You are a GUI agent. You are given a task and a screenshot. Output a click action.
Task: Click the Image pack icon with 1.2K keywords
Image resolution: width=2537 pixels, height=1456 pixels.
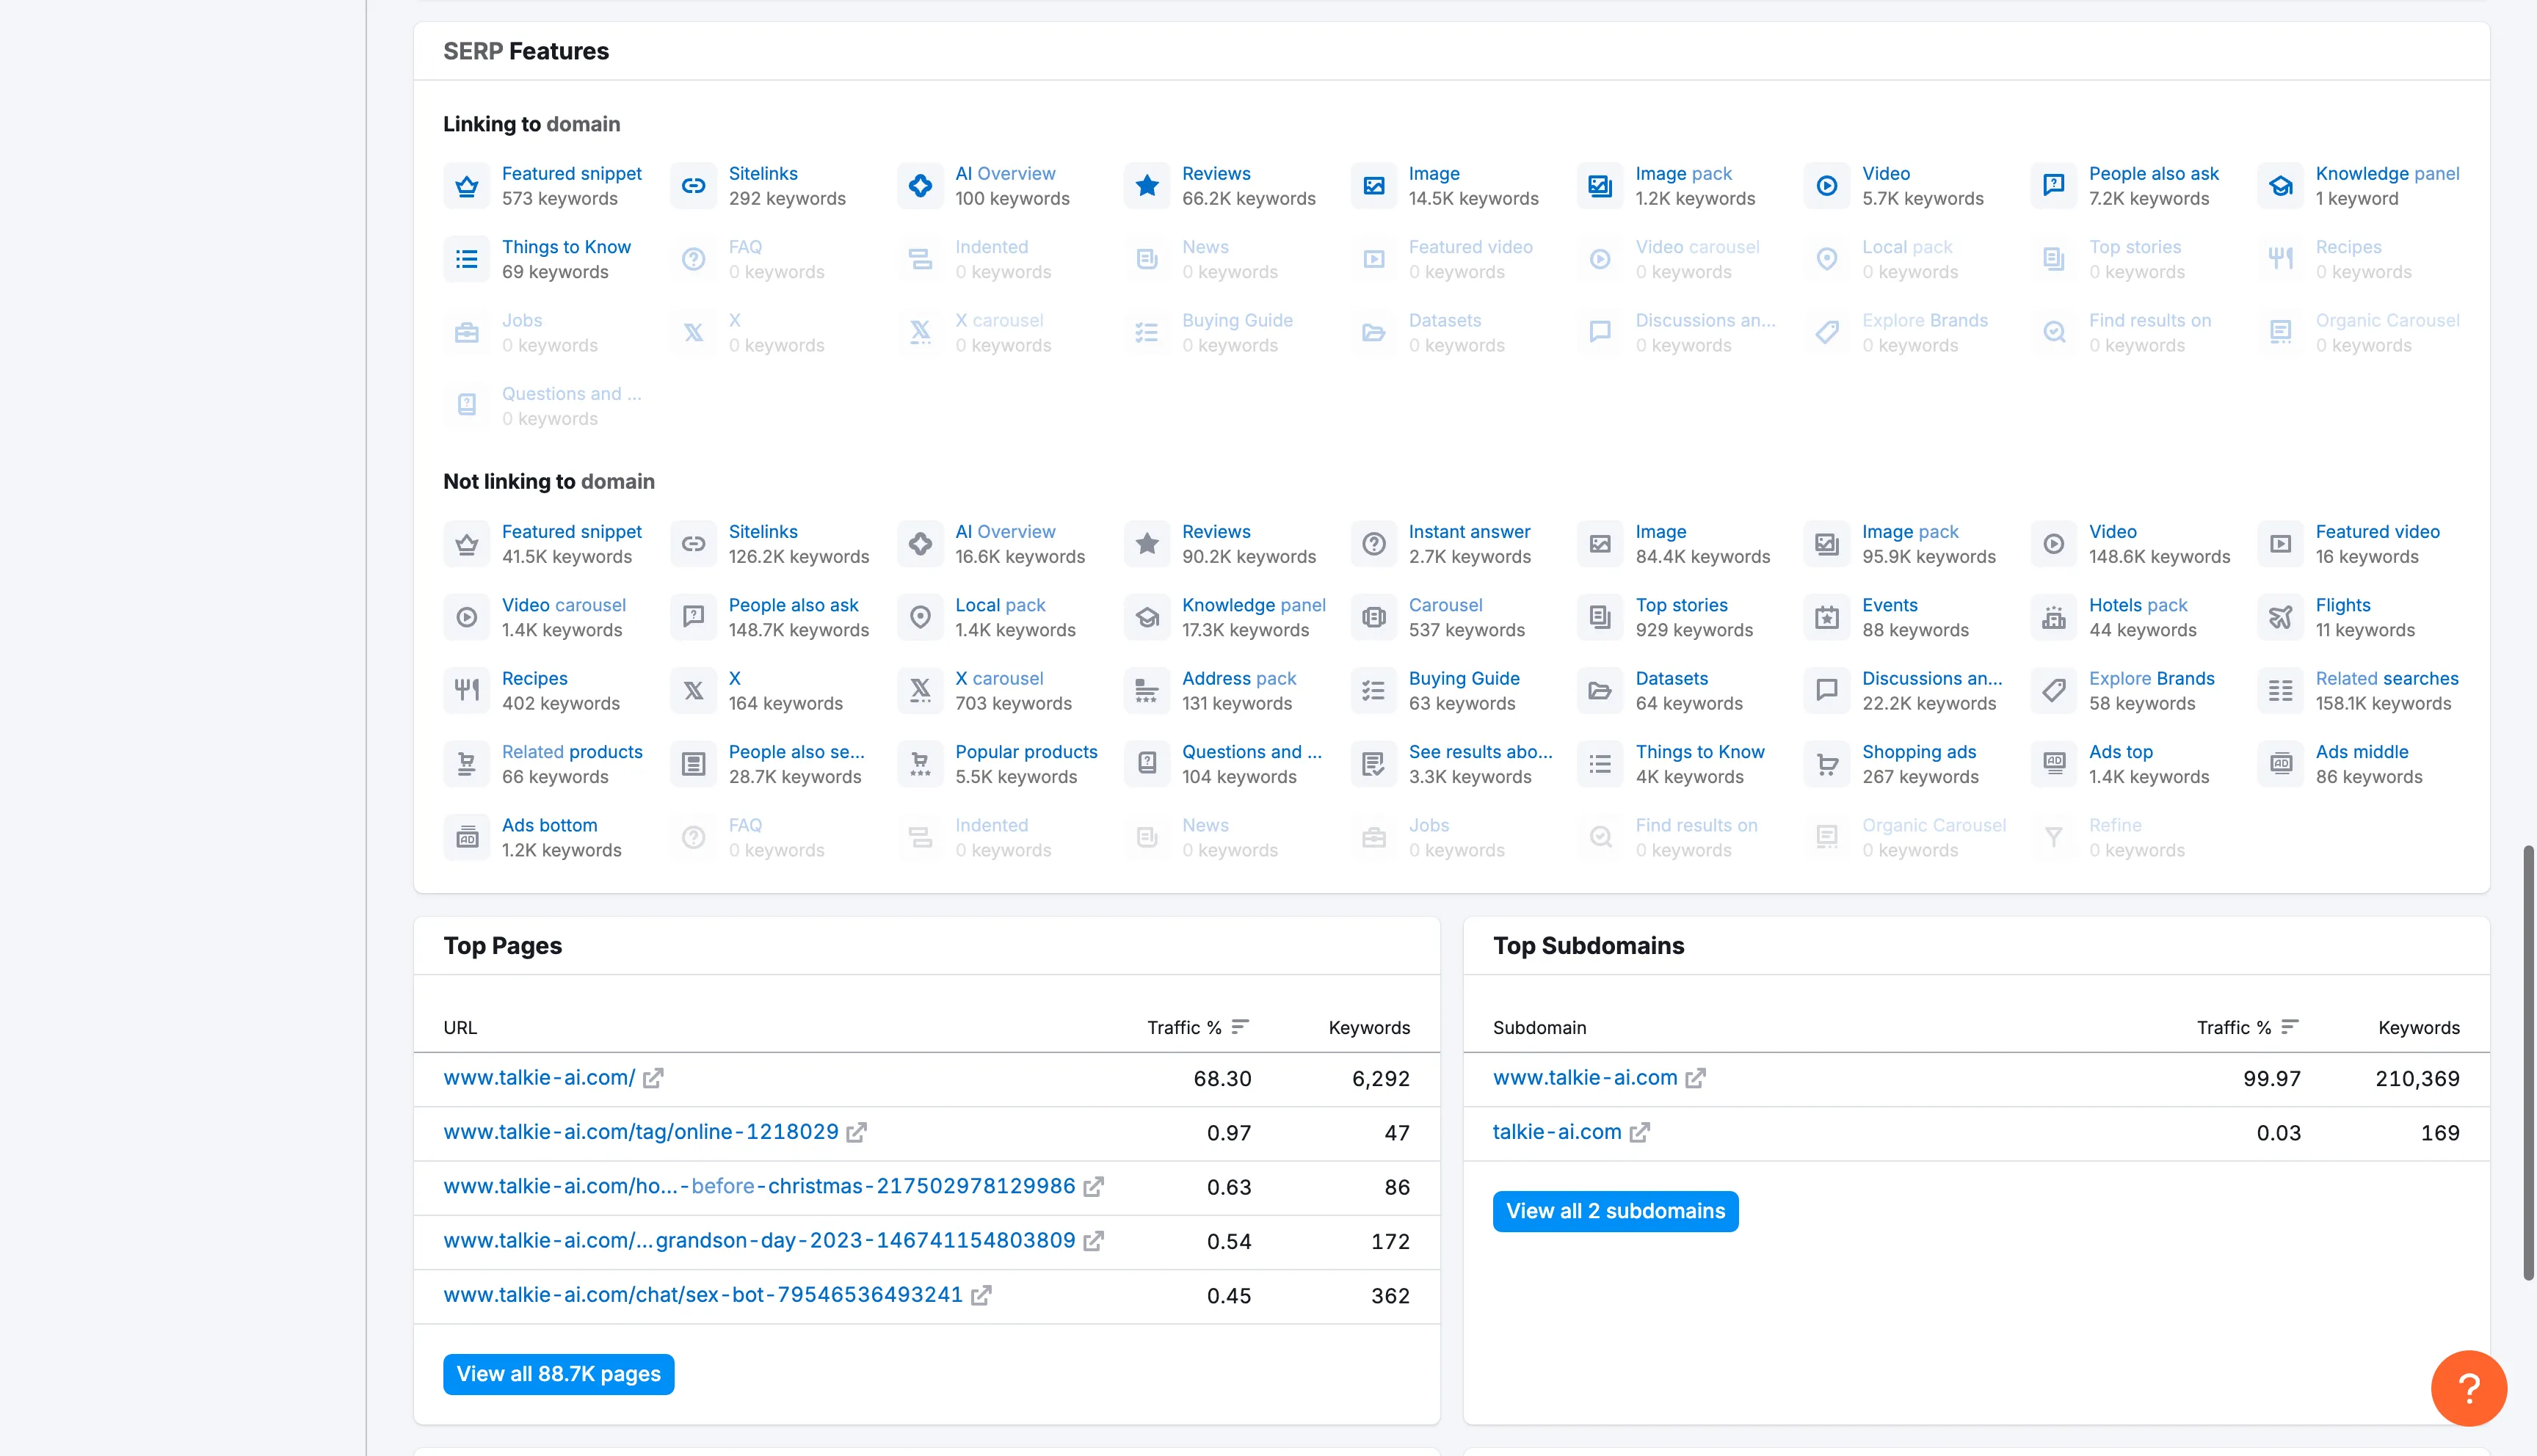pos(1600,186)
